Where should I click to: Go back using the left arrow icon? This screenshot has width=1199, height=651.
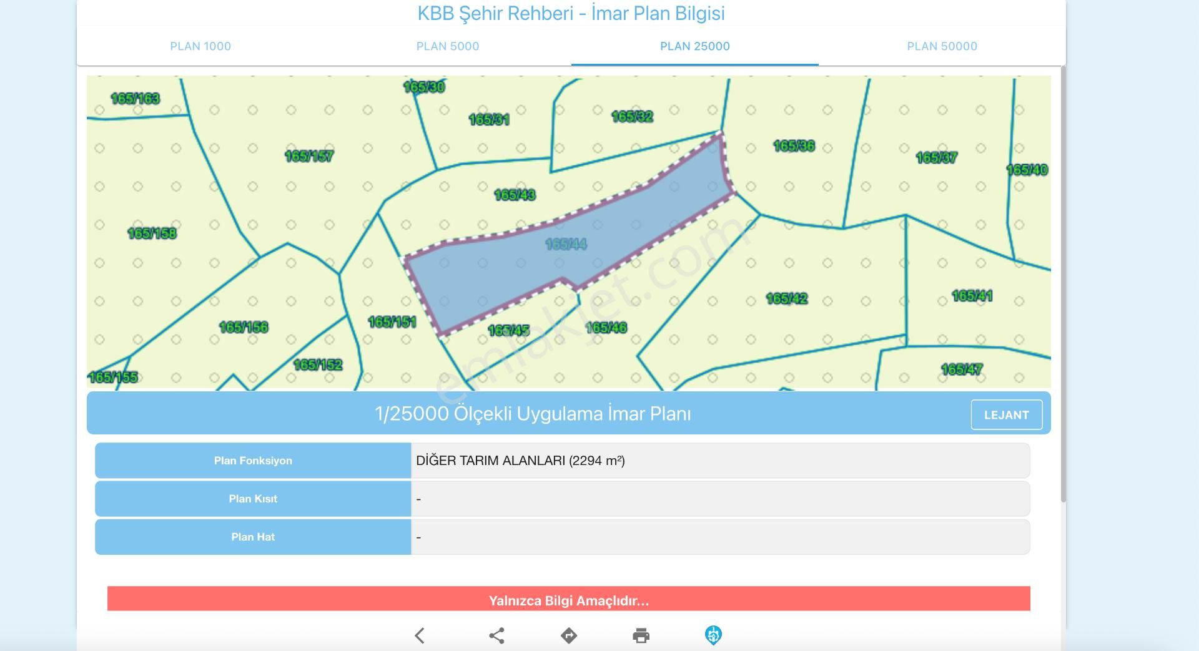click(420, 635)
